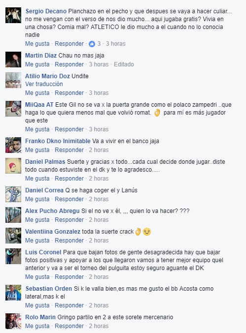The width and height of the screenshot is (246, 333).
Task: Click Valentiina Gonzalez's profile photo
Action: (x=13, y=236)
